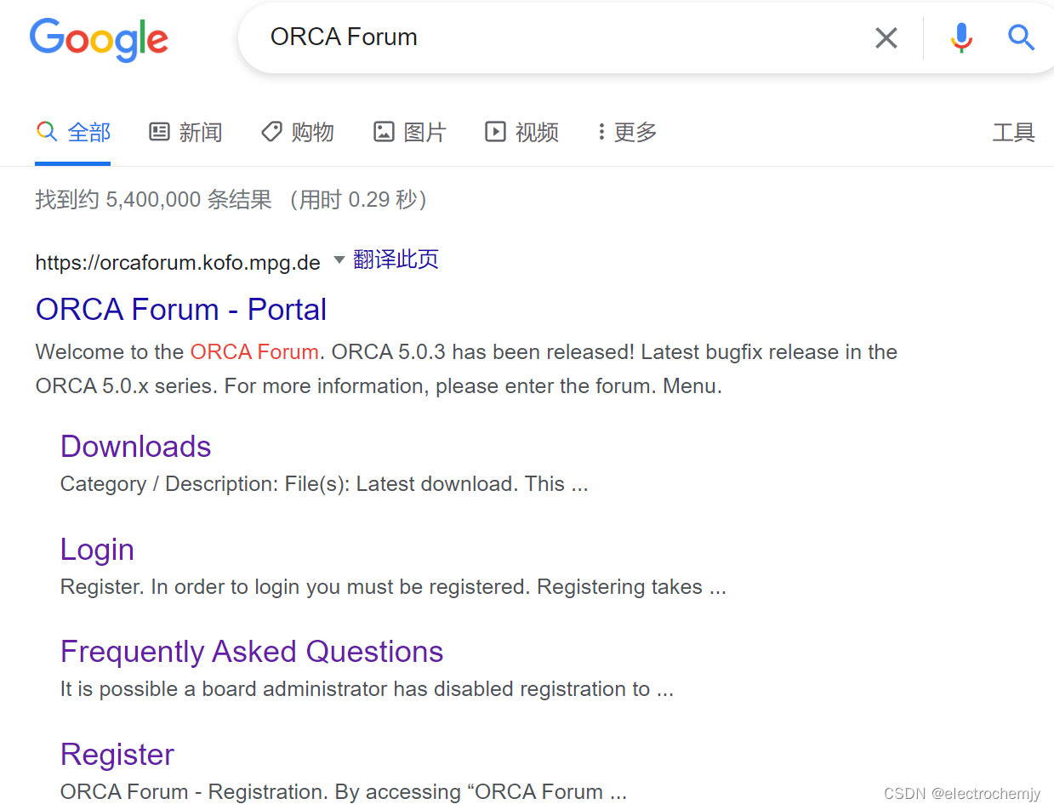This screenshot has height=810, width=1054.
Task: Expand the dropdown arrow next to the result URL
Action: [x=339, y=261]
